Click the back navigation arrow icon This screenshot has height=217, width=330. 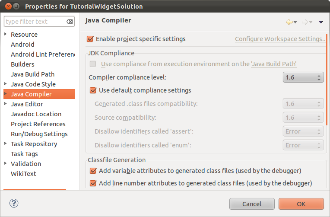pos(289,22)
